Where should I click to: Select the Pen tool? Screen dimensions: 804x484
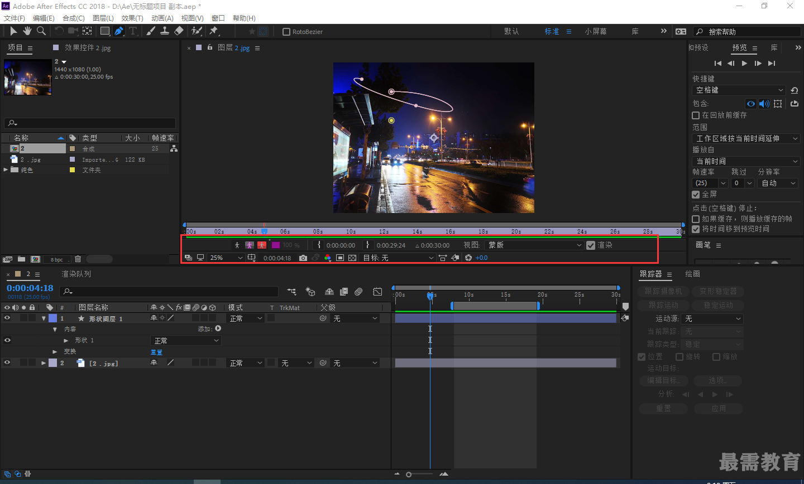(x=119, y=31)
